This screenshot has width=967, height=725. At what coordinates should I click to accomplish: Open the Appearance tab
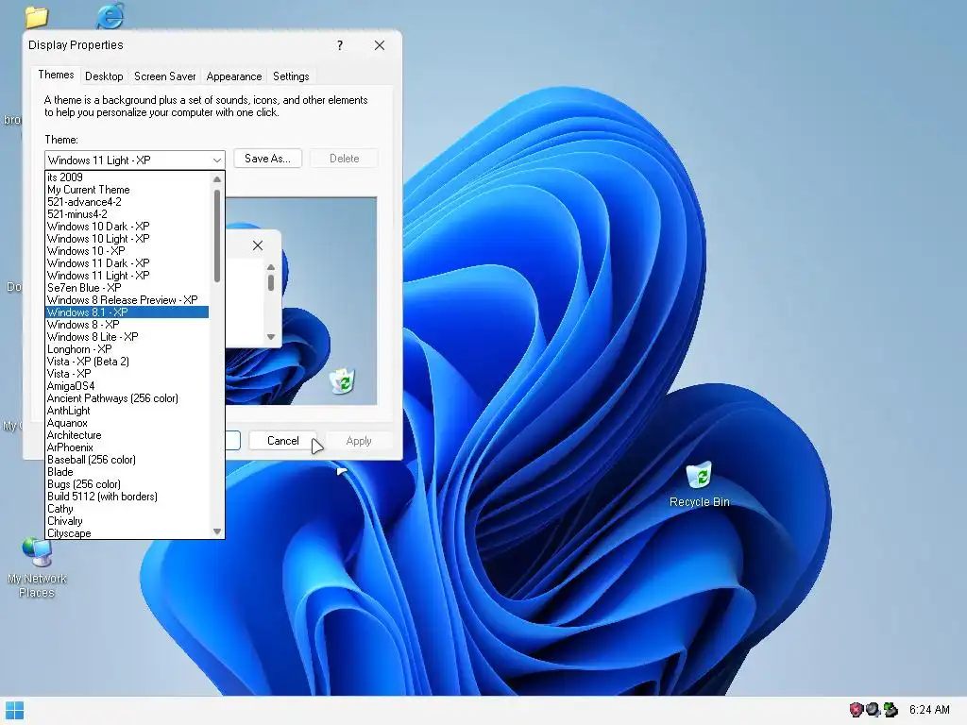pyautogui.click(x=234, y=76)
